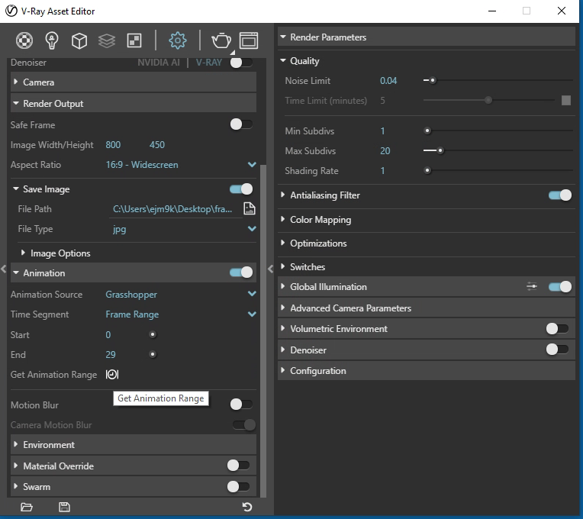Click the file path C:\Users\ejm9k link
Image resolution: width=583 pixels, height=519 pixels.
tap(172, 209)
